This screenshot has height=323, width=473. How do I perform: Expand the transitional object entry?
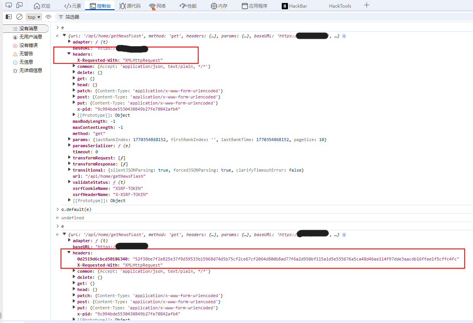coord(69,170)
